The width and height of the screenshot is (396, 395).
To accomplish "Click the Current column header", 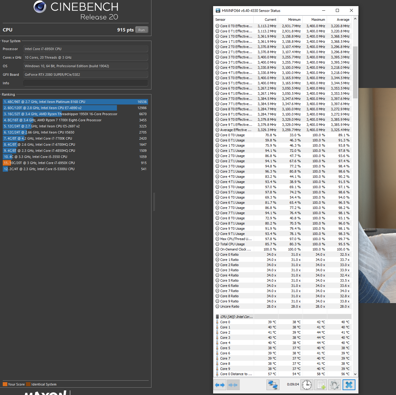I will pos(266,20).
